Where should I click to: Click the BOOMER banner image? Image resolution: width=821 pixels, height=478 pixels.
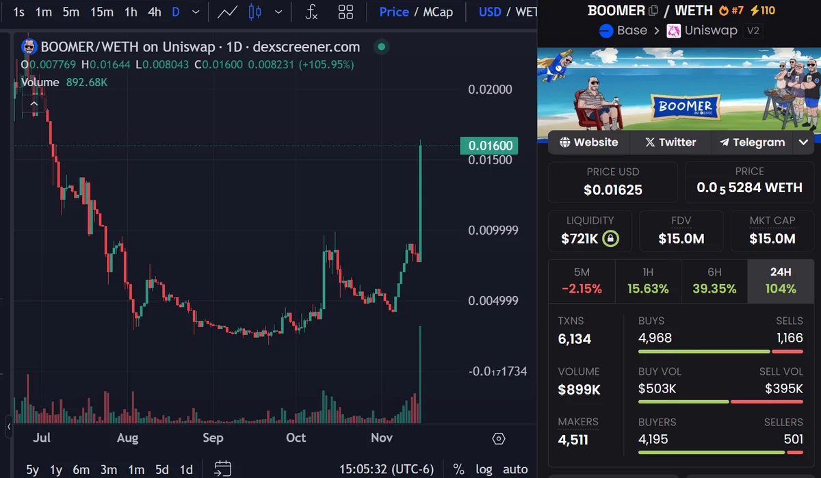(x=679, y=89)
